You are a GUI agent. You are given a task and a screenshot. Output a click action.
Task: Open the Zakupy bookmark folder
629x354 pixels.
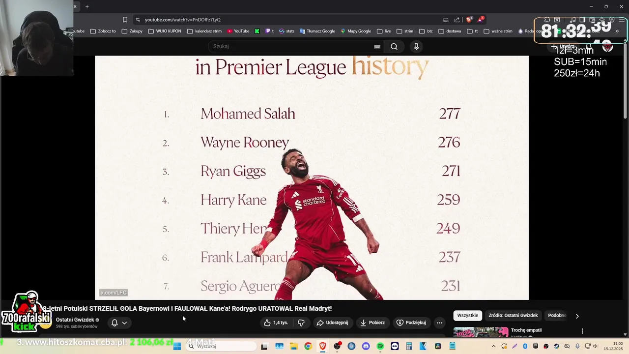[x=132, y=31]
